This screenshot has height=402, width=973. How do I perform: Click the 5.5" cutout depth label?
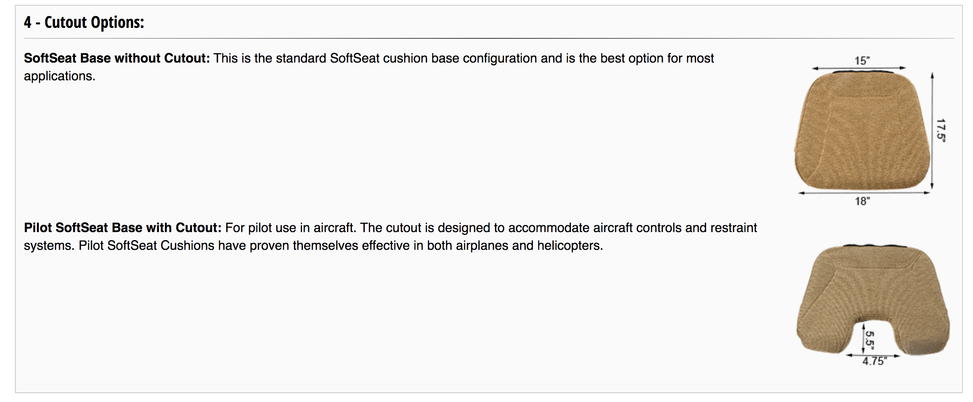[x=870, y=340]
